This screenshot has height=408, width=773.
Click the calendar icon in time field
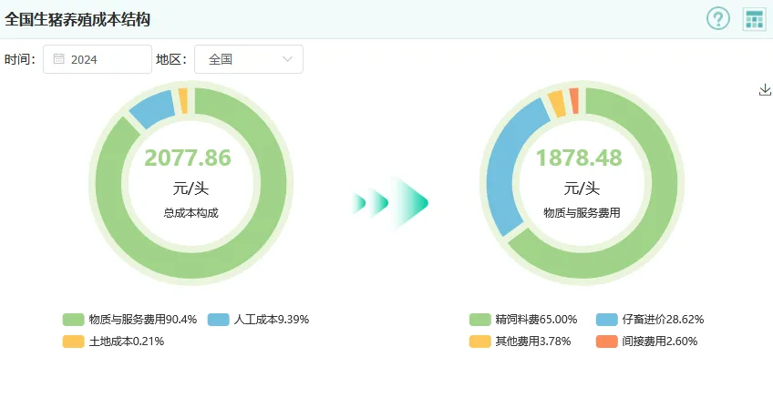58,58
